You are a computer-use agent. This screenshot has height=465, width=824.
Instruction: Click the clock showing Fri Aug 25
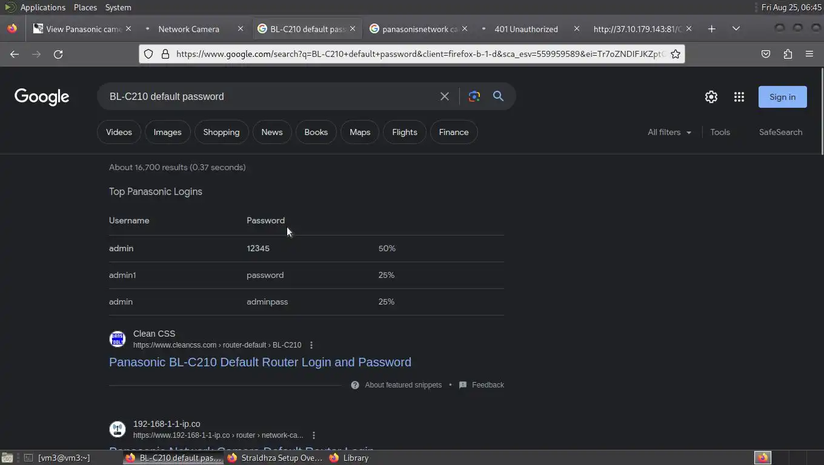[x=791, y=7]
